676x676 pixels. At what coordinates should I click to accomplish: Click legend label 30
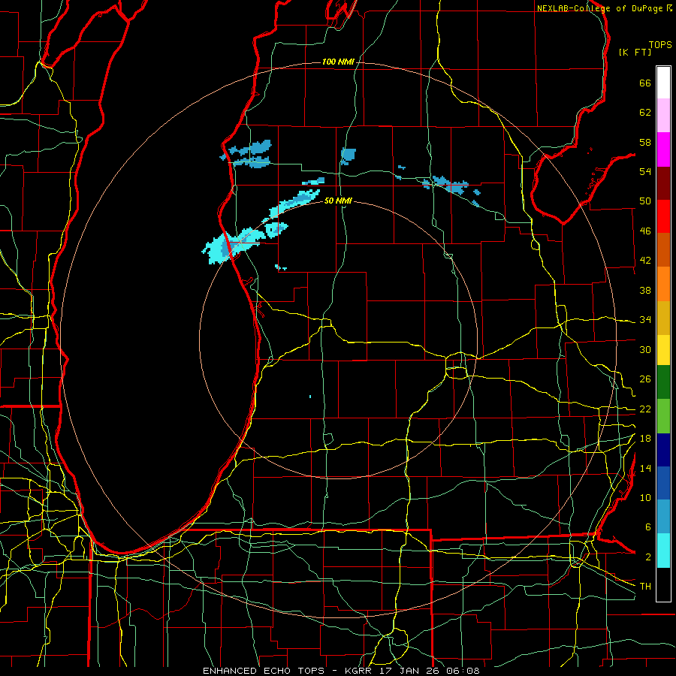point(645,349)
